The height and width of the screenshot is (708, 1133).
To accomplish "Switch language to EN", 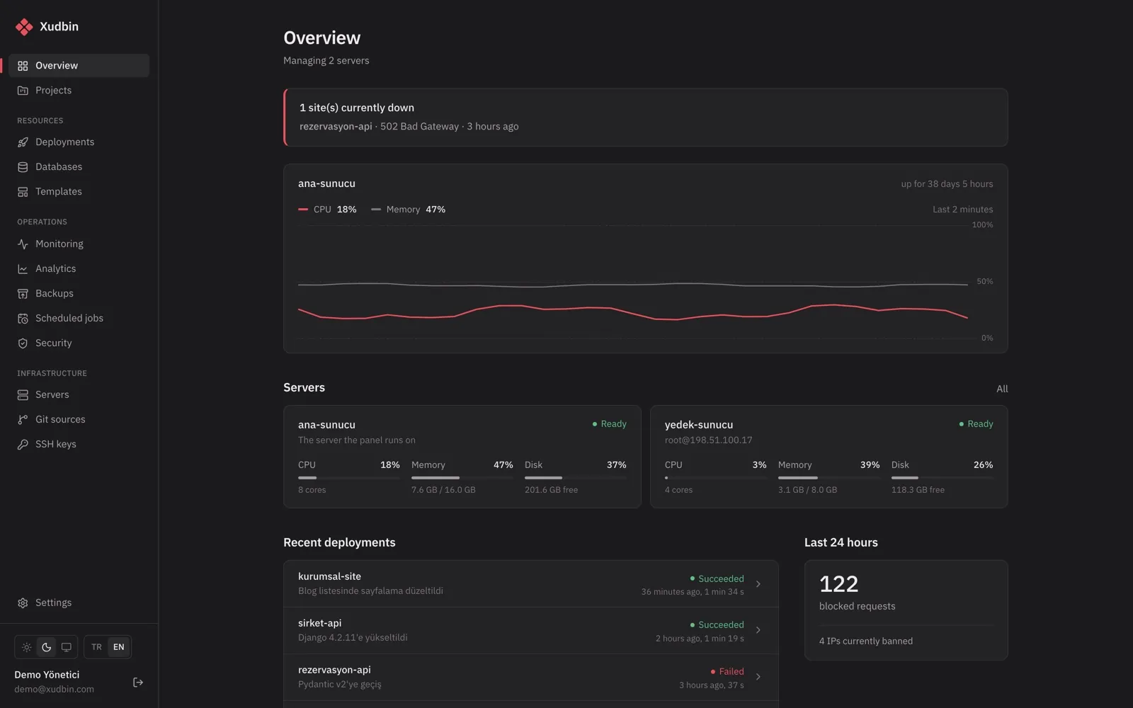I will coord(119,647).
